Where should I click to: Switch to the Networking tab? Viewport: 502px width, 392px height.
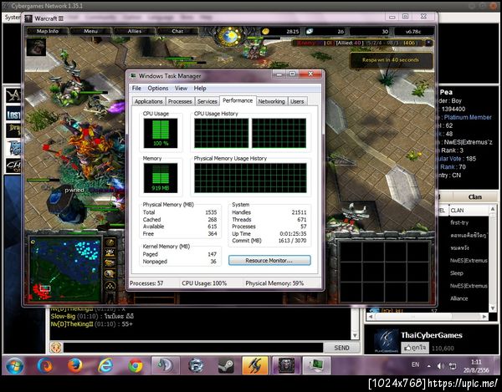click(271, 101)
